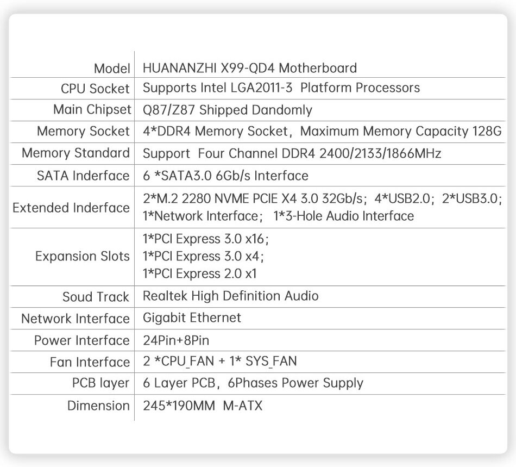Viewport: 516px width, 467px height.
Task: Select the PCI Express 3.0 x16 line
Action: point(206,239)
